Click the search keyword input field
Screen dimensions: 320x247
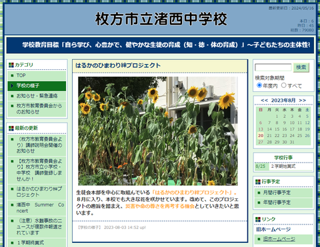click(x=273, y=67)
